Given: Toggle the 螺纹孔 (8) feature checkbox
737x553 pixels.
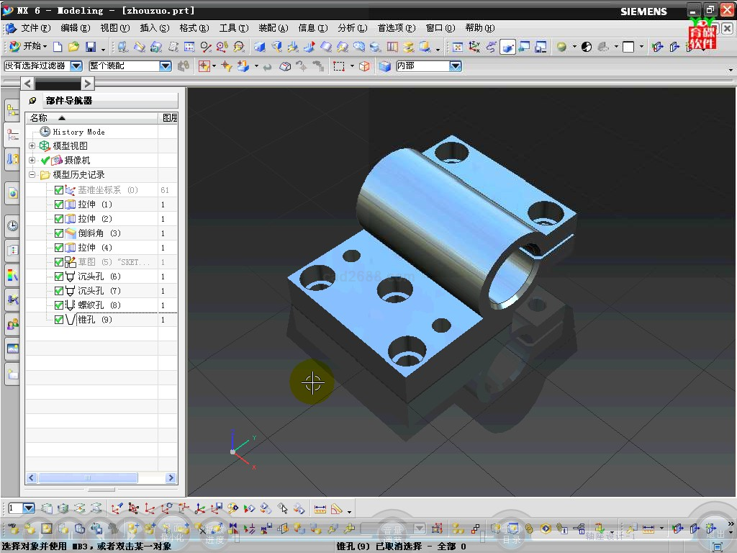Looking at the screenshot, I should pos(59,305).
